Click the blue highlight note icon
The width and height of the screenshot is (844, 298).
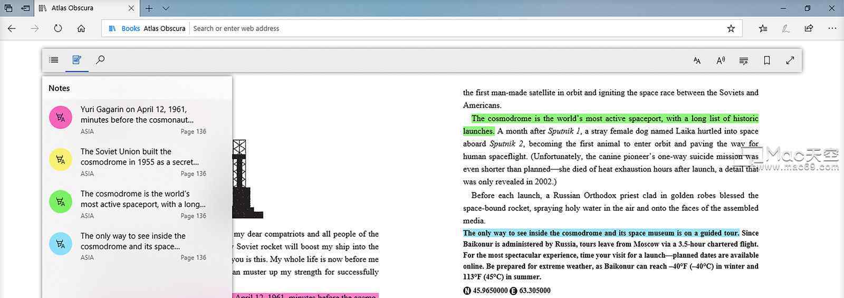click(61, 244)
